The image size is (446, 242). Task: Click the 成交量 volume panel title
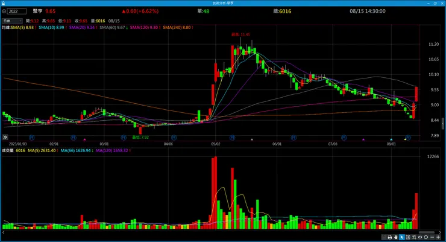(8, 150)
